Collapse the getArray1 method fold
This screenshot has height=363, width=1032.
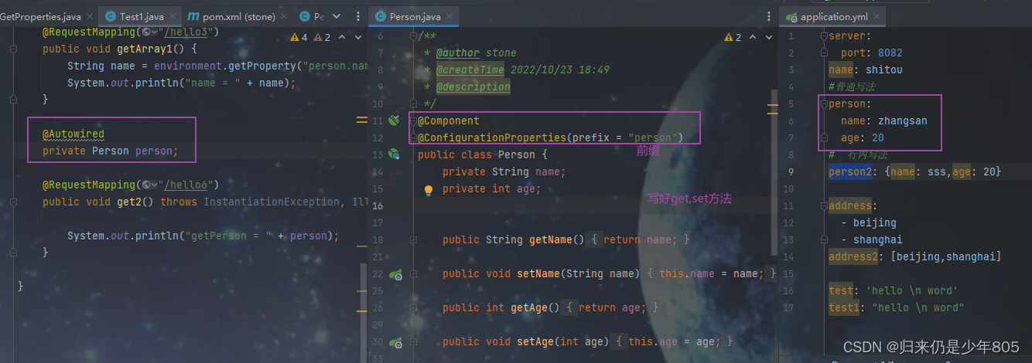(x=13, y=49)
